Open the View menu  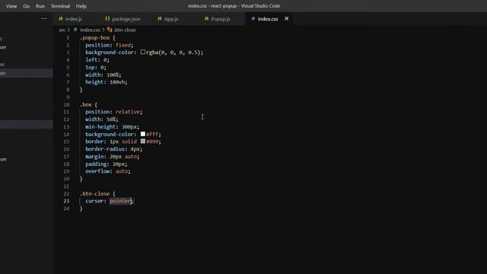pyautogui.click(x=11, y=6)
